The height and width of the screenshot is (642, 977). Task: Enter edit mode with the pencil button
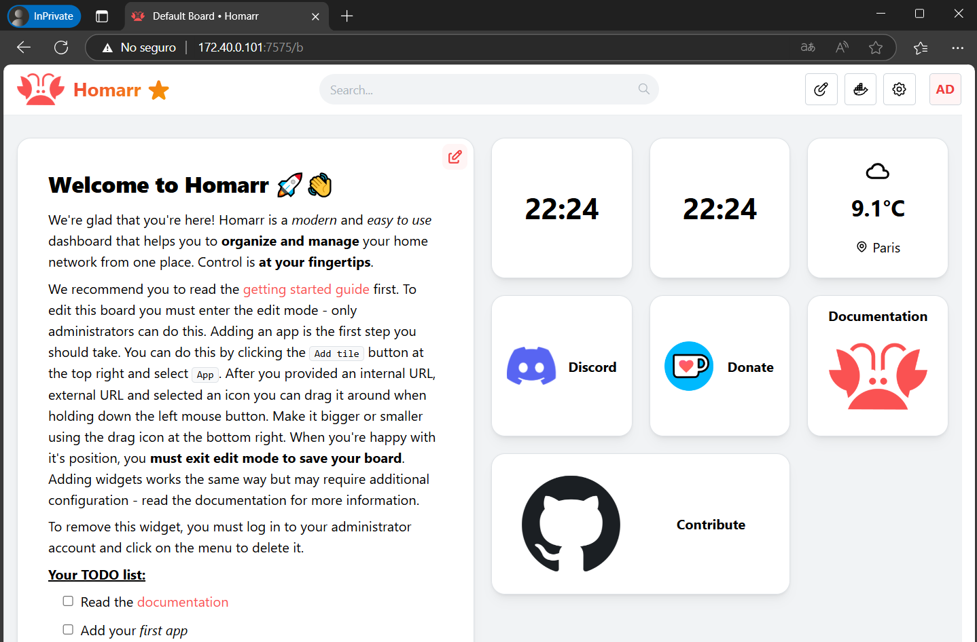coord(821,90)
